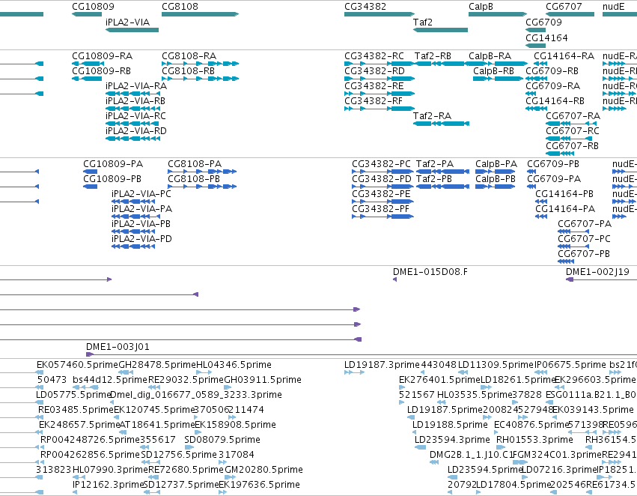
Task: Open the CalpB gene label in the top track
Action: (481, 7)
